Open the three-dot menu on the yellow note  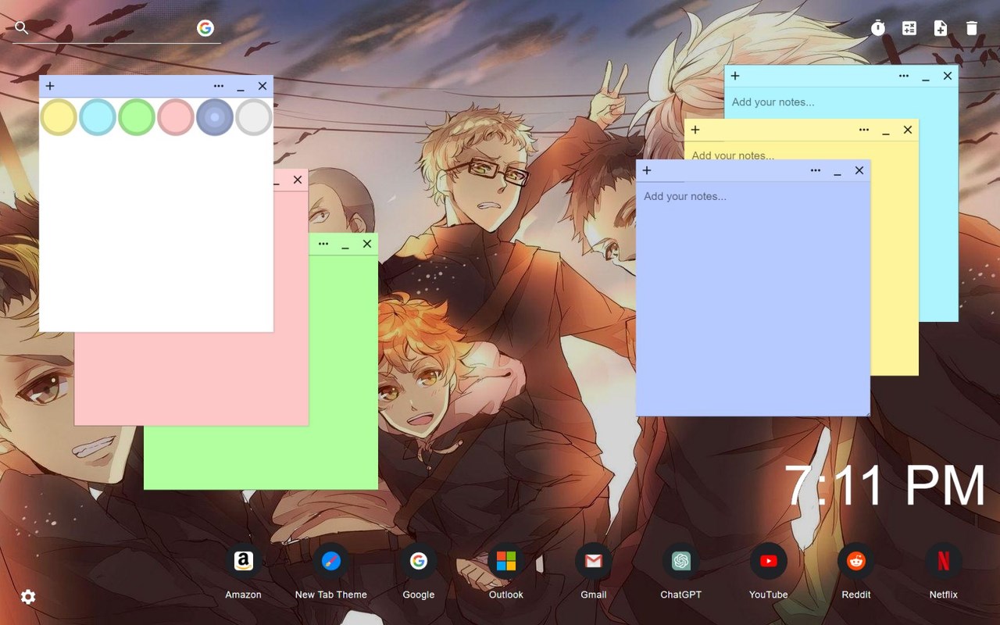[x=864, y=130]
